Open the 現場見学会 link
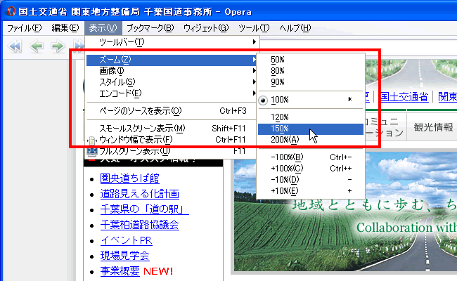457x281 pixels. pyautogui.click(x=124, y=256)
